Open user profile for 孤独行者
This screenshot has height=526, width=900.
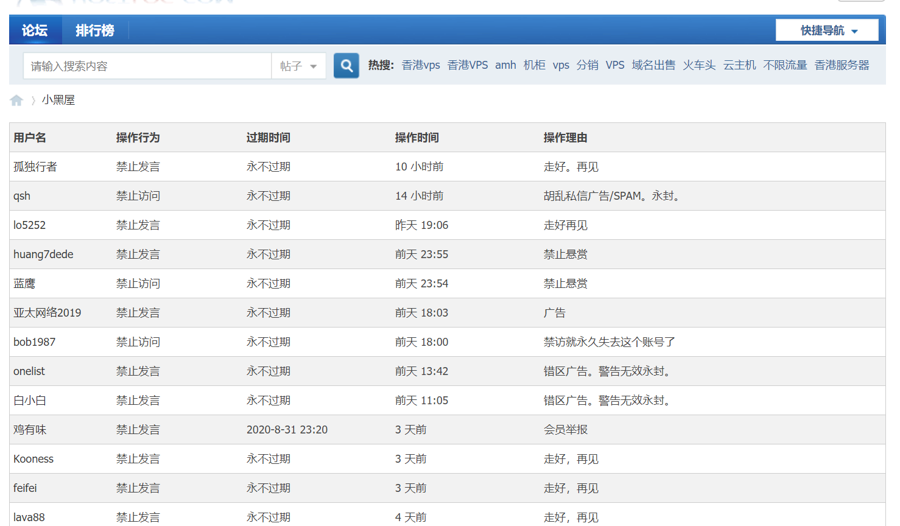pos(35,167)
